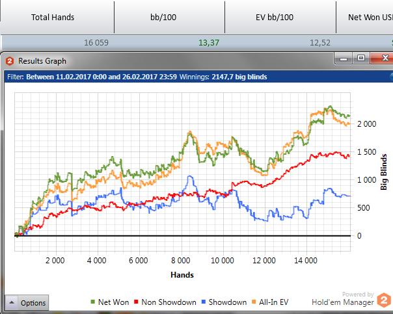Screen dimensions: 393x314
Task: Click the Results Graph title text
Action: click(x=42, y=61)
